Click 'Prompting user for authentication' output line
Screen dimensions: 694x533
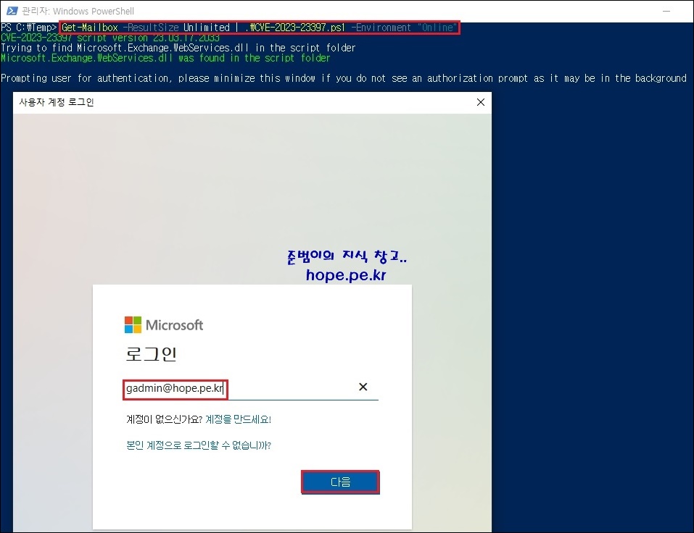click(x=344, y=78)
